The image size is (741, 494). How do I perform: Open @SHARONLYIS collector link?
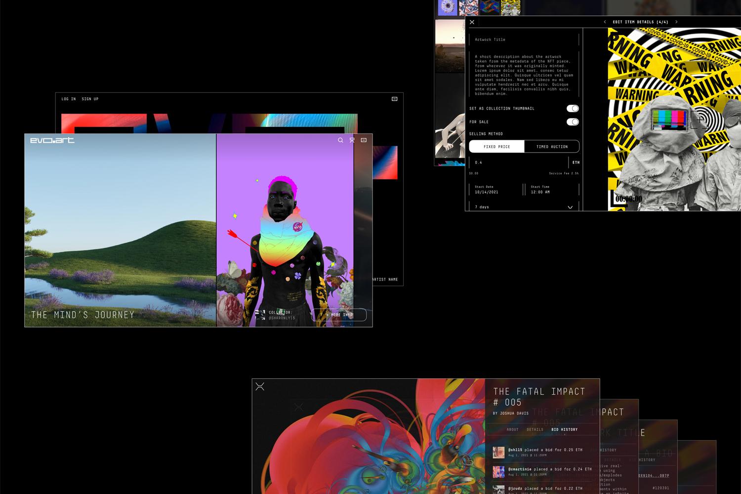click(282, 318)
